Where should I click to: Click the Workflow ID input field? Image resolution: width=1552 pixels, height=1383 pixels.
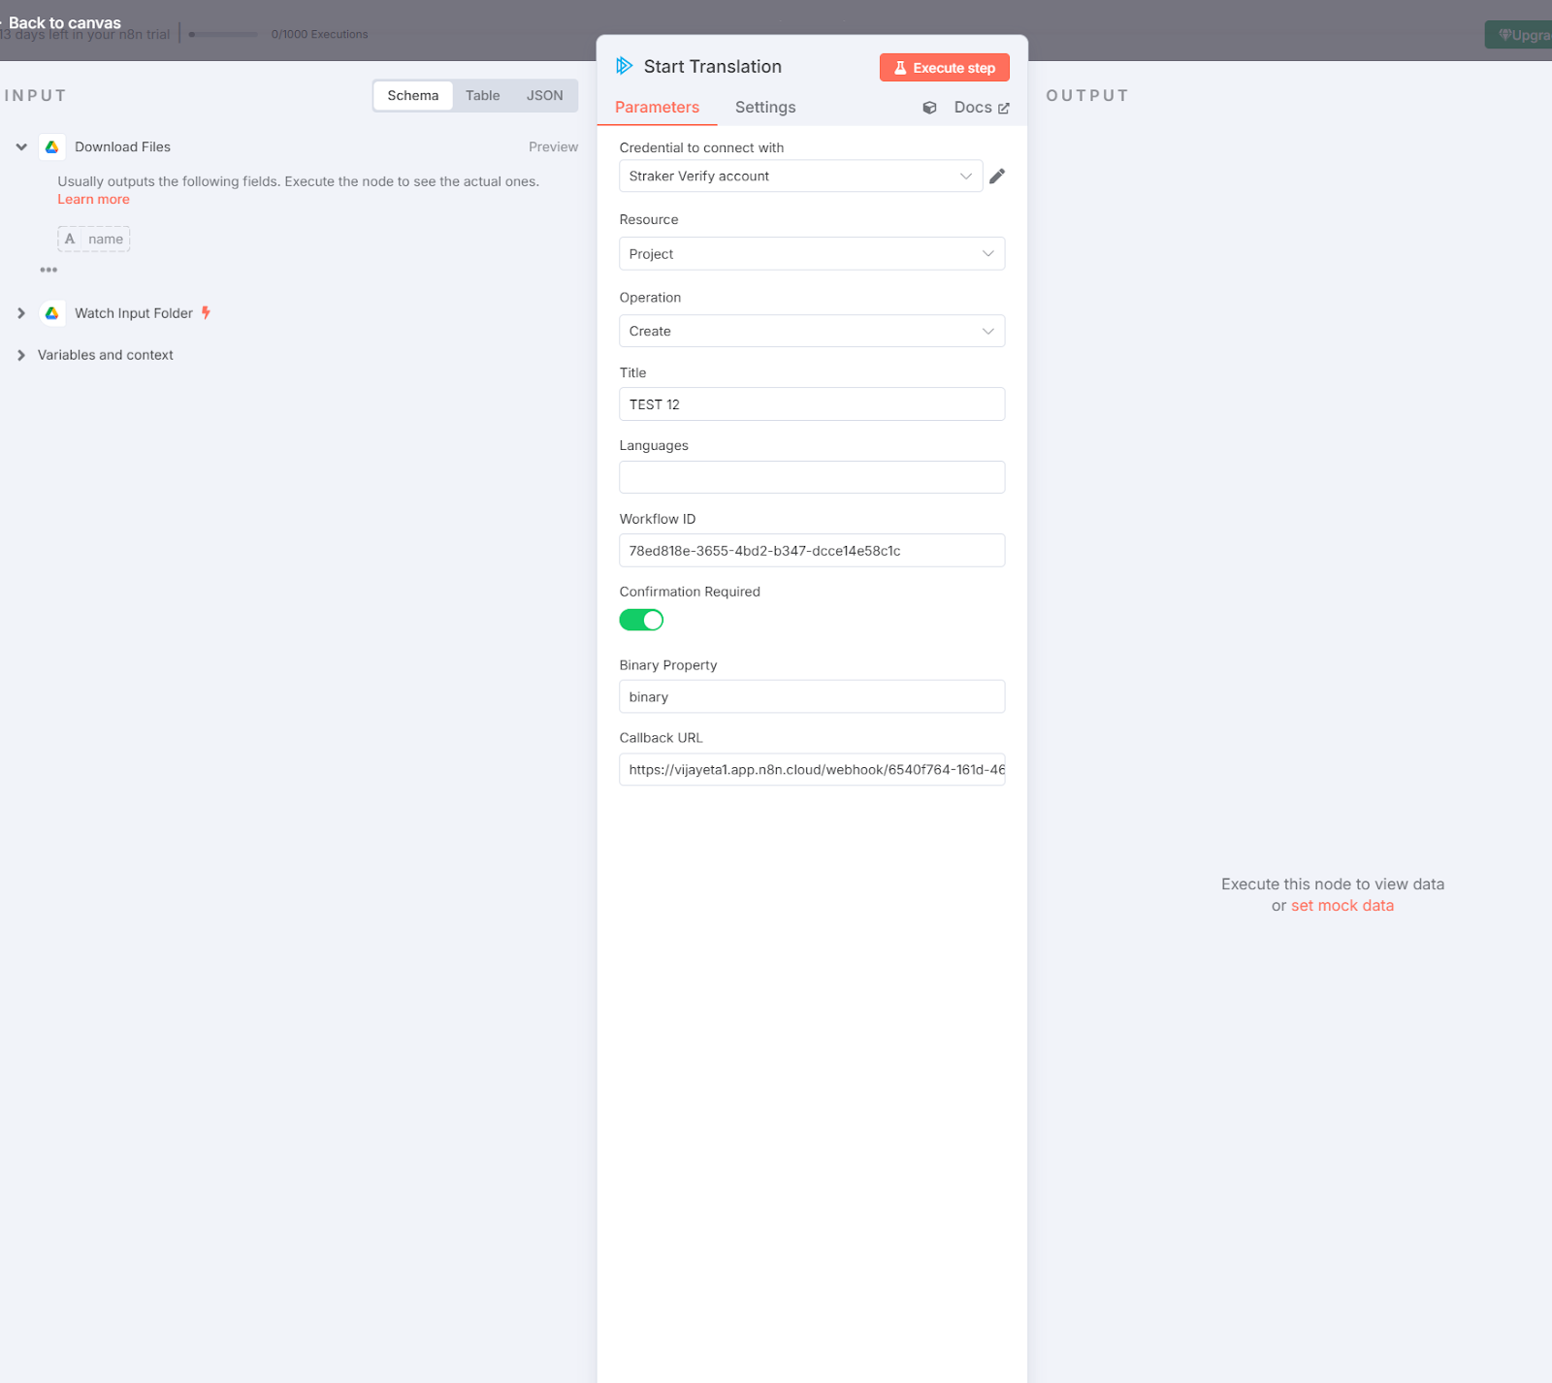tap(812, 550)
